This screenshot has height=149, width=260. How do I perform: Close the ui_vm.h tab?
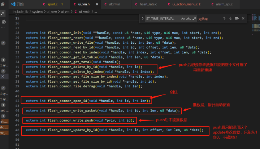(97, 4)
